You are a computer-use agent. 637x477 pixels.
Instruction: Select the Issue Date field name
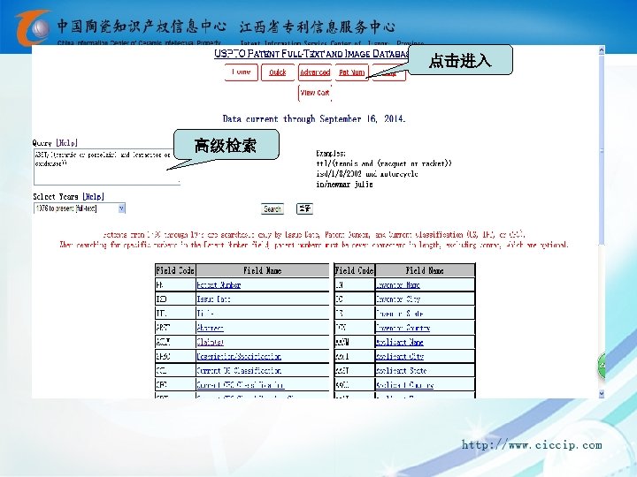(x=214, y=299)
